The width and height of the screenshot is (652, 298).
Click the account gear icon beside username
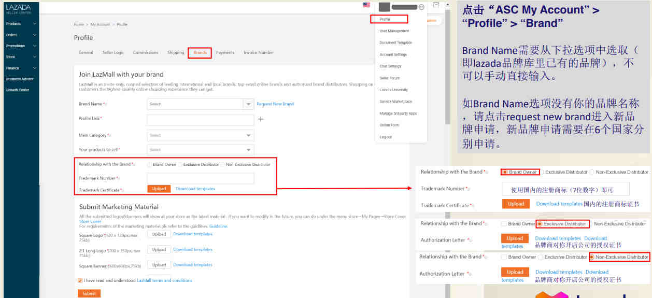[x=421, y=7]
